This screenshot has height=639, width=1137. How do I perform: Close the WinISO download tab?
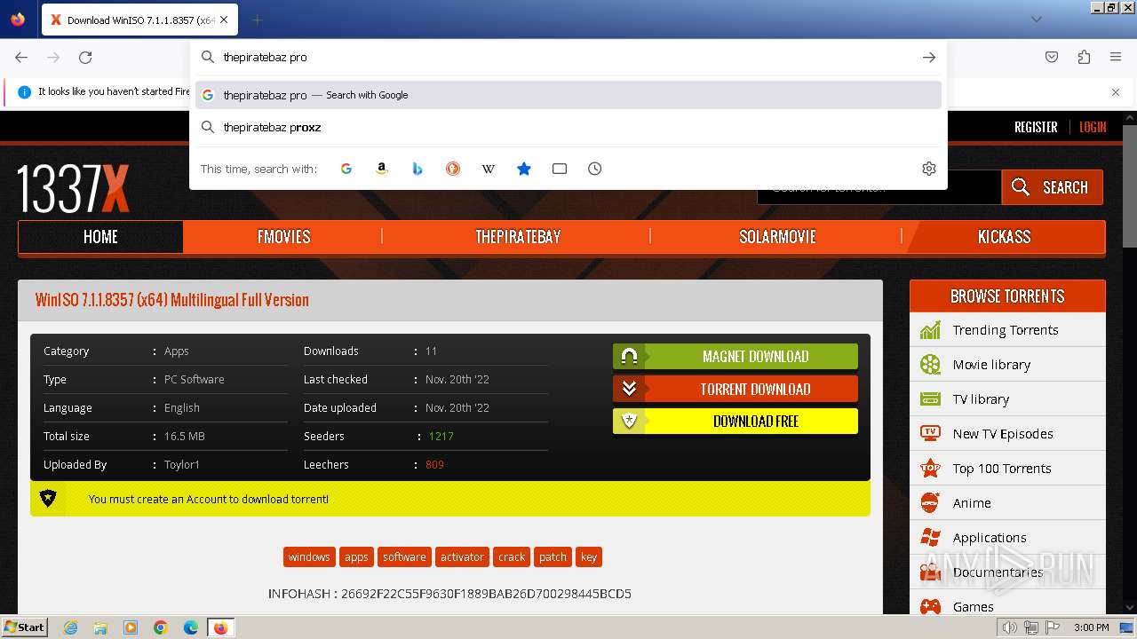pyautogui.click(x=224, y=20)
